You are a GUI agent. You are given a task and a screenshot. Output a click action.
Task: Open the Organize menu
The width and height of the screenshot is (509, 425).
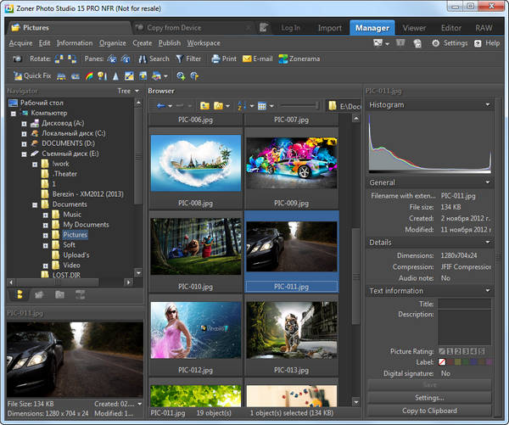pyautogui.click(x=112, y=43)
